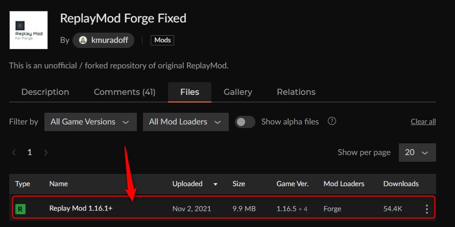This screenshot has width=455, height=227.
Task: Select the Files tab
Action: (x=189, y=92)
